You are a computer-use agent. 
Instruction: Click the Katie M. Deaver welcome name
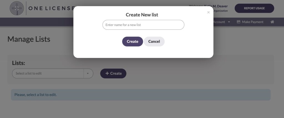pyautogui.click(x=216, y=6)
